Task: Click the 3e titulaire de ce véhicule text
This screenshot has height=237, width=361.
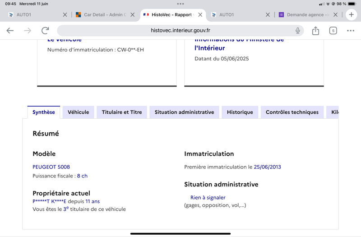Action: (95, 209)
